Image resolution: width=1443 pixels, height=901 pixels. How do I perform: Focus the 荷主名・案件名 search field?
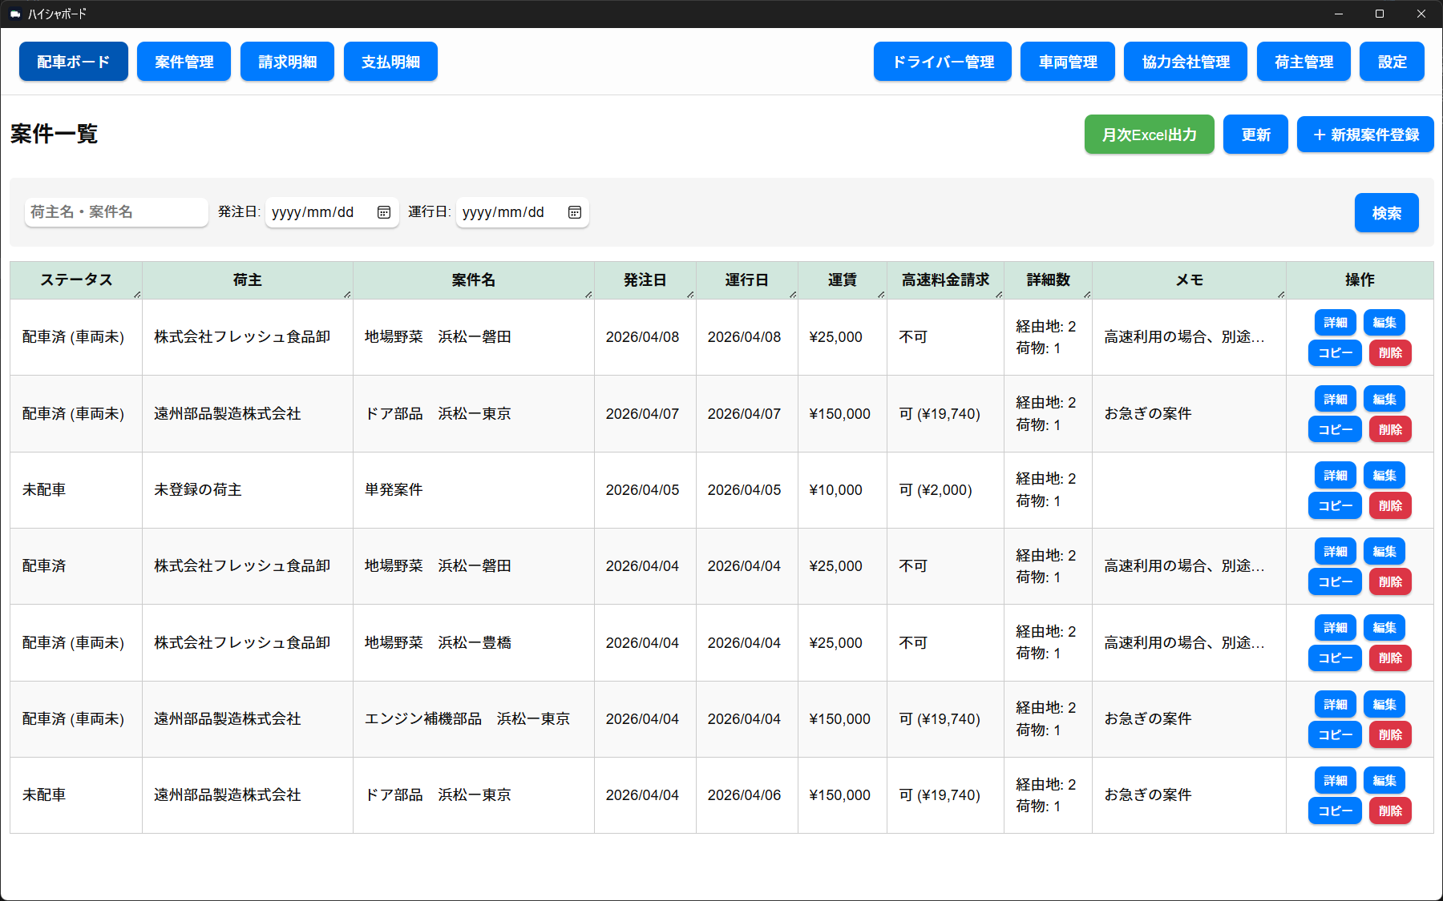pos(116,212)
